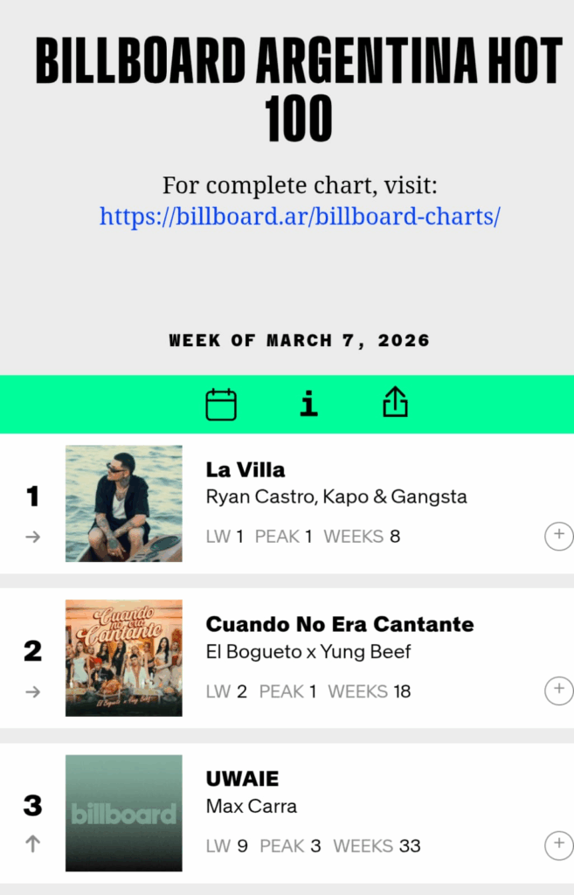Click the Cuando No Era Cantante title

coord(340,624)
